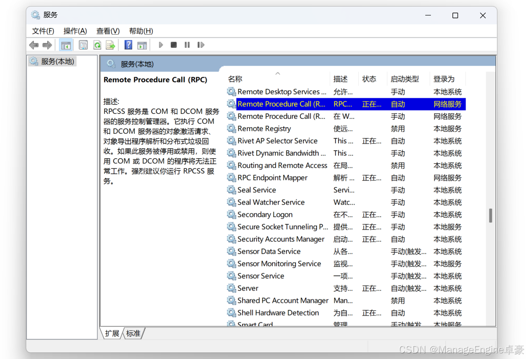Click the Back arrow toolbar icon

[x=34, y=45]
